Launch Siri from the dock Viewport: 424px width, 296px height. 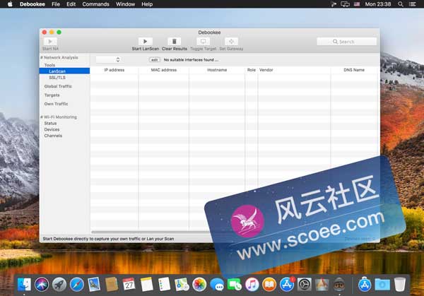(42, 285)
